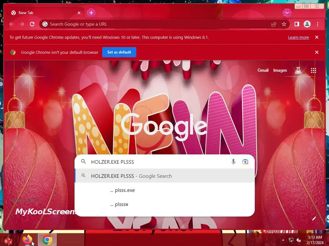Open the Images link
329x246 pixels.
[280, 70]
